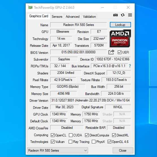Click the Pixel Fillrate value 42.9 GPixel/s

[63, 80]
